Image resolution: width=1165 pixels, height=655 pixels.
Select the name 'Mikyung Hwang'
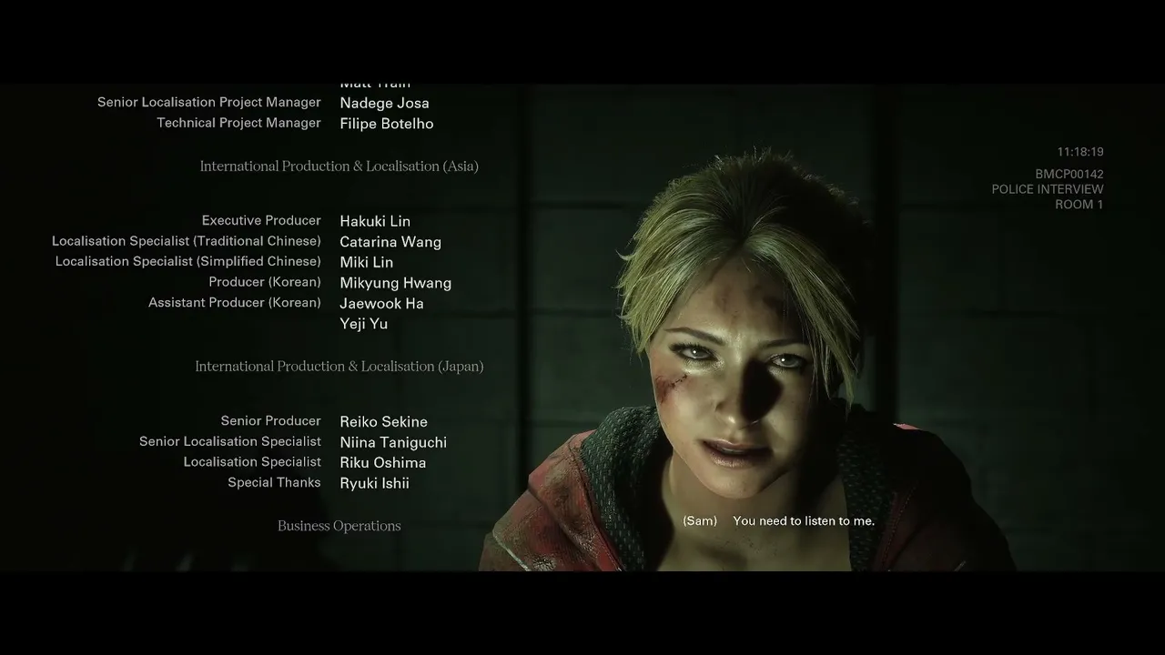396,283
